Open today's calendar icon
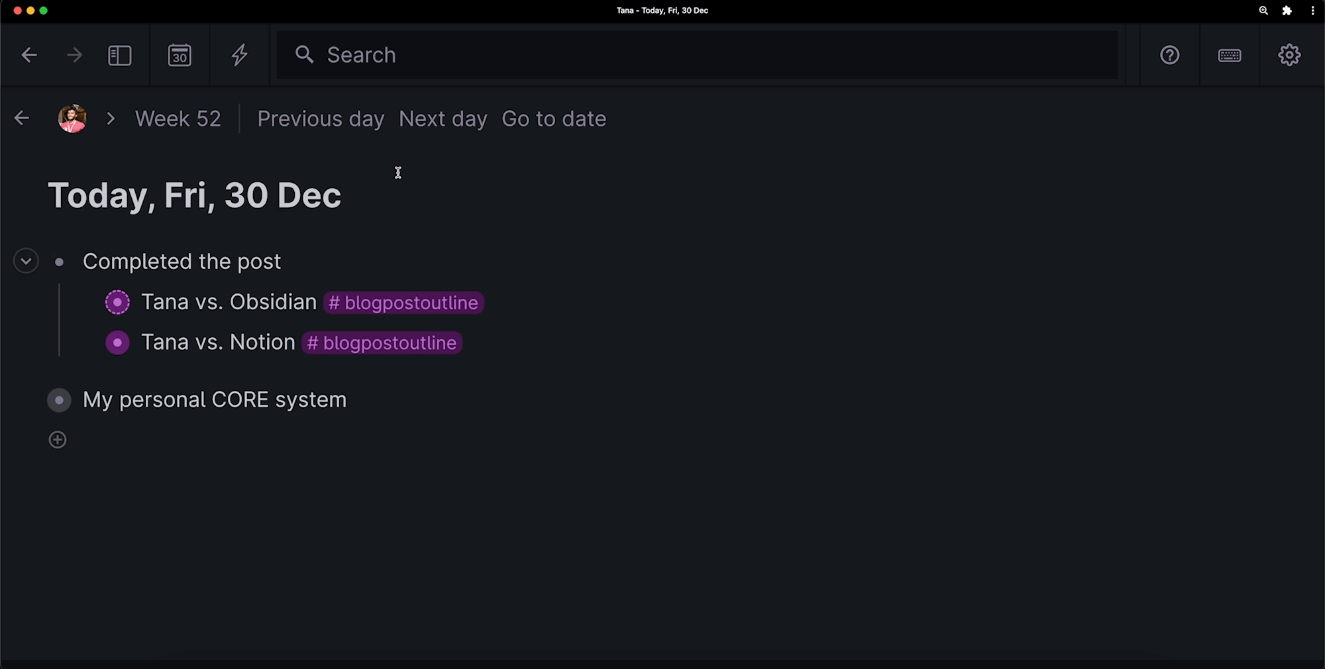Image resolution: width=1325 pixels, height=669 pixels. 180,55
